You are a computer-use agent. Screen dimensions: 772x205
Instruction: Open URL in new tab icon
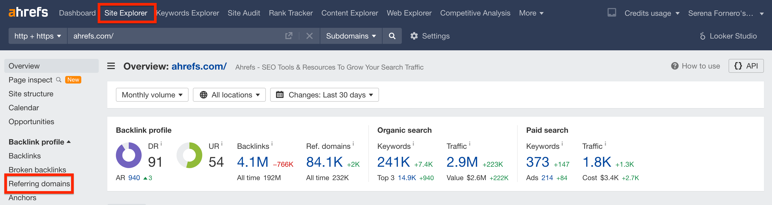[289, 36]
